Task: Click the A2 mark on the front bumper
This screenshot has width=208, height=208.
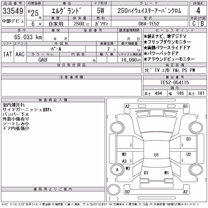Action: click(127, 106)
